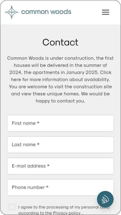Viewport: 121px width, 215px height.
Task: Select the Phone number input field
Action: coord(60,187)
